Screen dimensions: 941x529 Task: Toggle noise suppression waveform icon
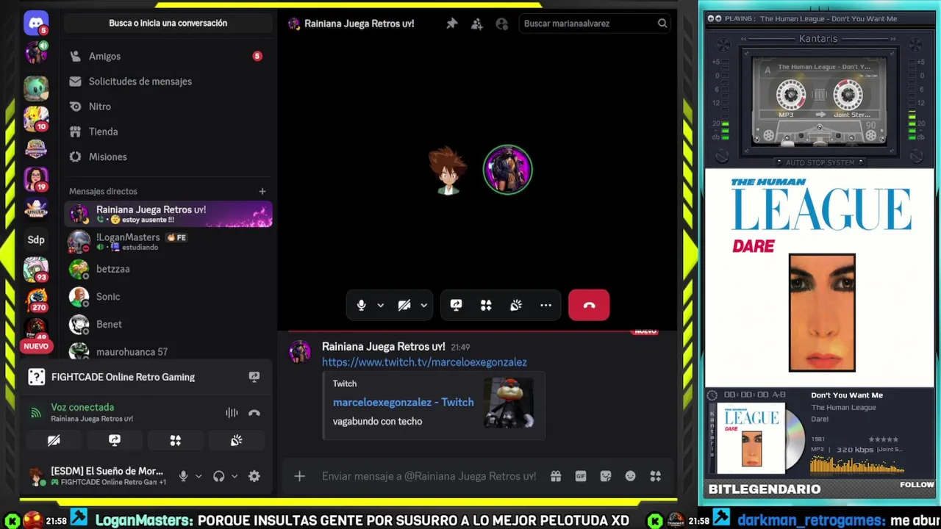point(232,413)
